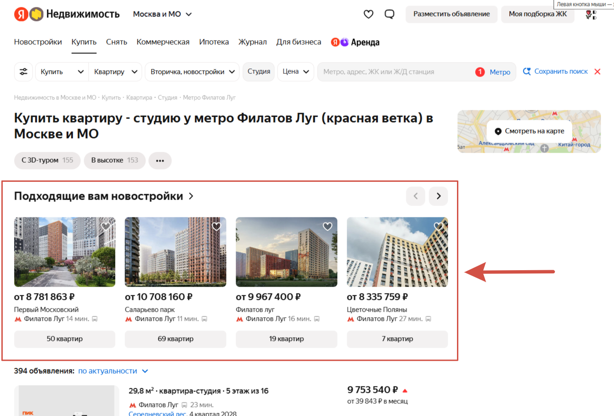The width and height of the screenshot is (614, 416).
Task: Expand the sorting по актуальности dropdown
Action: 113,371
